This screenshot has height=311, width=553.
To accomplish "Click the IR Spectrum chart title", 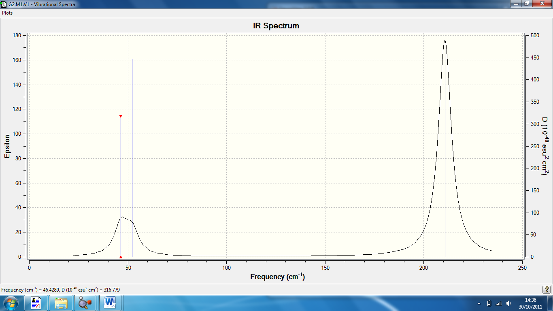I will [276, 26].
